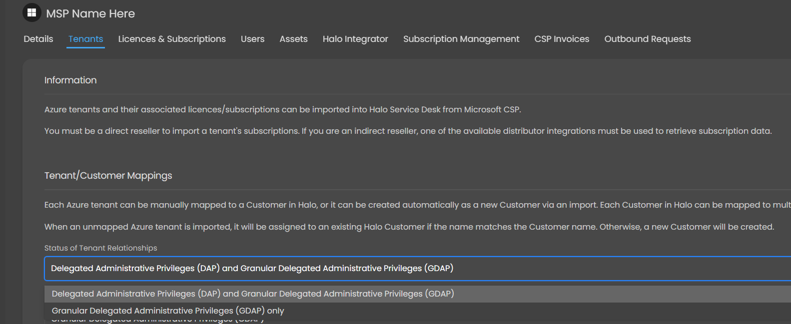View the Outbound Requests tab
The width and height of the screenshot is (791, 324).
click(x=648, y=39)
